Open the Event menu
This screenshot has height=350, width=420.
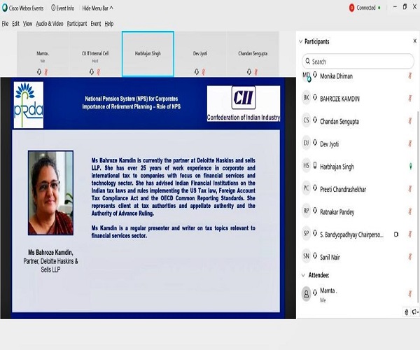96,24
